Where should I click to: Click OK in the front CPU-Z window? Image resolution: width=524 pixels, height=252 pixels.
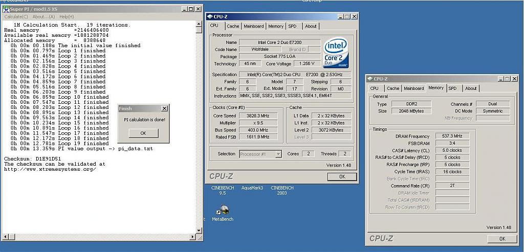[x=342, y=176]
